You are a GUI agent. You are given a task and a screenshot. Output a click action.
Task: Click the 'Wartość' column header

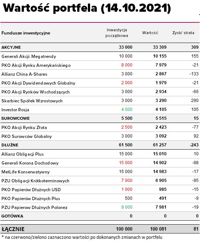150,33
